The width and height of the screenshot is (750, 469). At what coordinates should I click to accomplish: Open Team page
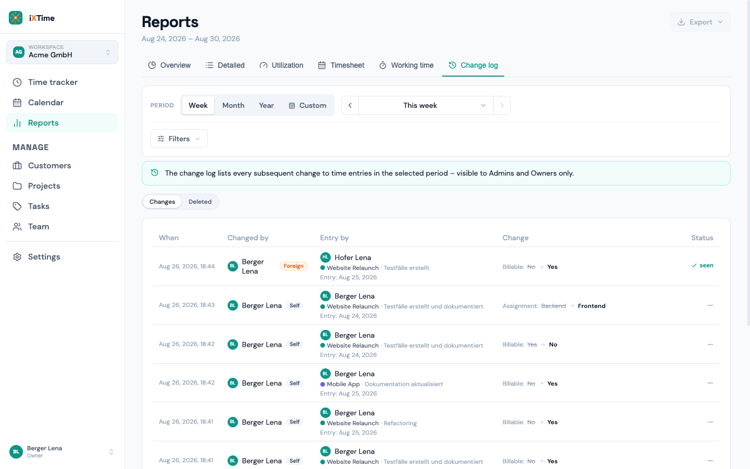point(62,227)
